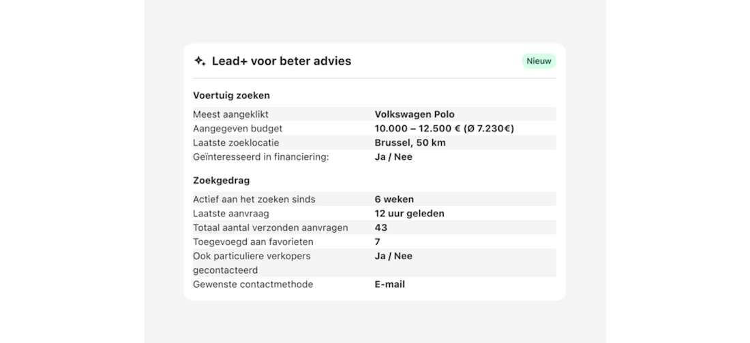The image size is (750, 343).
Task: Click the sparkle icon beside Lead+ title
Action: [x=200, y=61]
